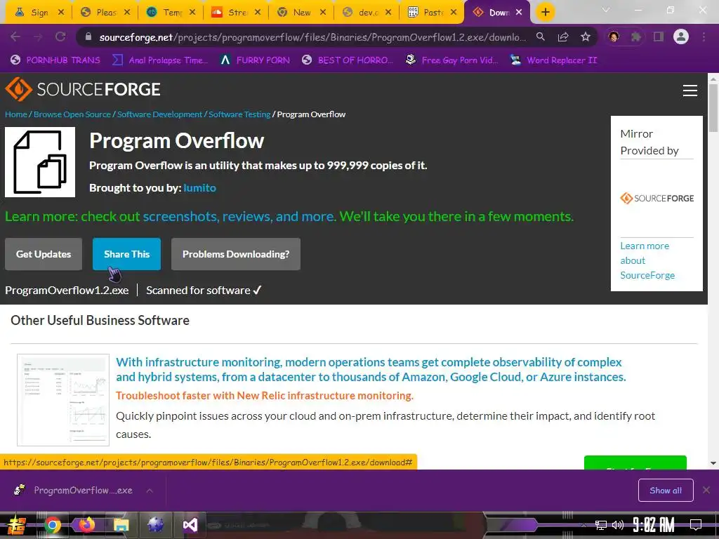Click the New Relic ad thumbnail
The width and height of the screenshot is (719, 539).
coord(63,399)
